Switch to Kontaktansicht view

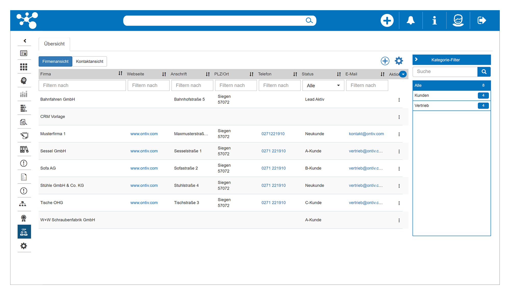click(90, 61)
